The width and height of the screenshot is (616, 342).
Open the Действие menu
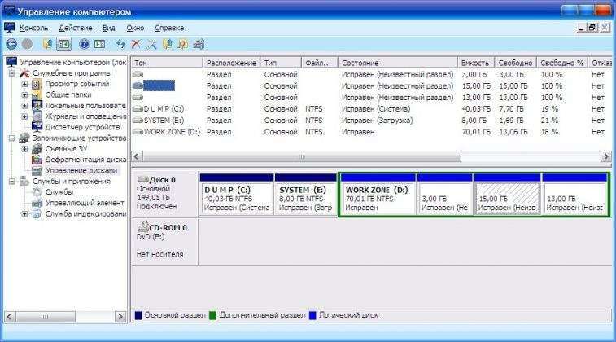(x=76, y=28)
